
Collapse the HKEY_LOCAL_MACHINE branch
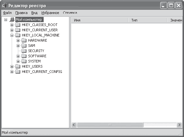pyautogui.click(x=12, y=35)
